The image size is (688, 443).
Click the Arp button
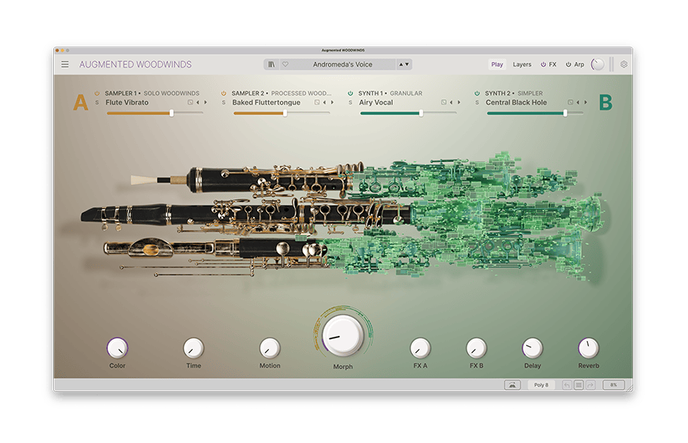pyautogui.click(x=578, y=64)
